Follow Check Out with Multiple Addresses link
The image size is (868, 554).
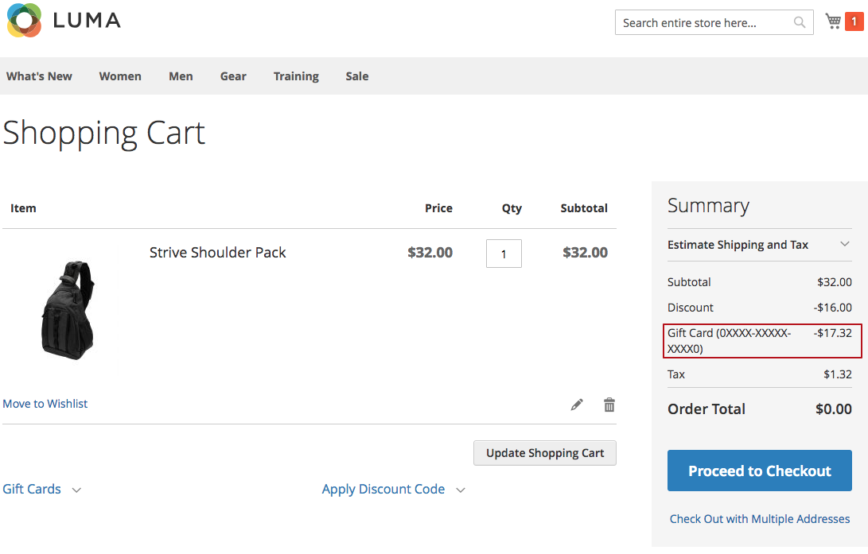click(760, 518)
